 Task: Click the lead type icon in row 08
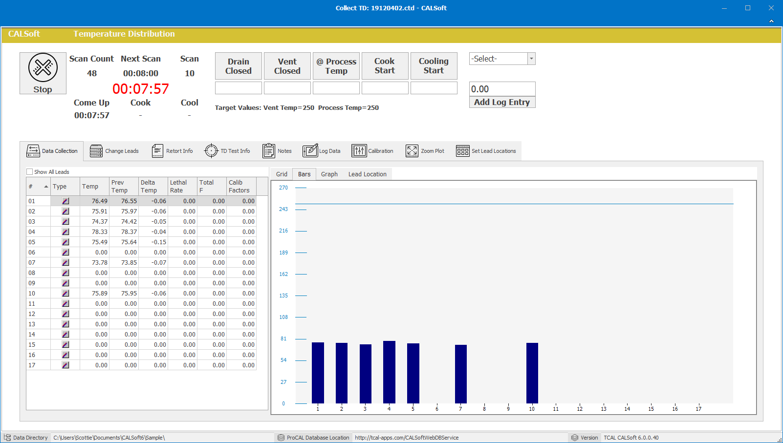pyautogui.click(x=65, y=273)
